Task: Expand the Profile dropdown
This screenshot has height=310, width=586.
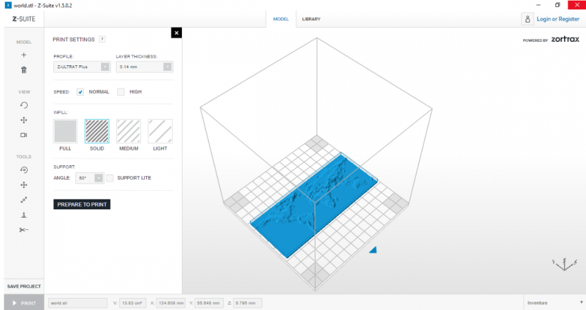Action: (82, 67)
